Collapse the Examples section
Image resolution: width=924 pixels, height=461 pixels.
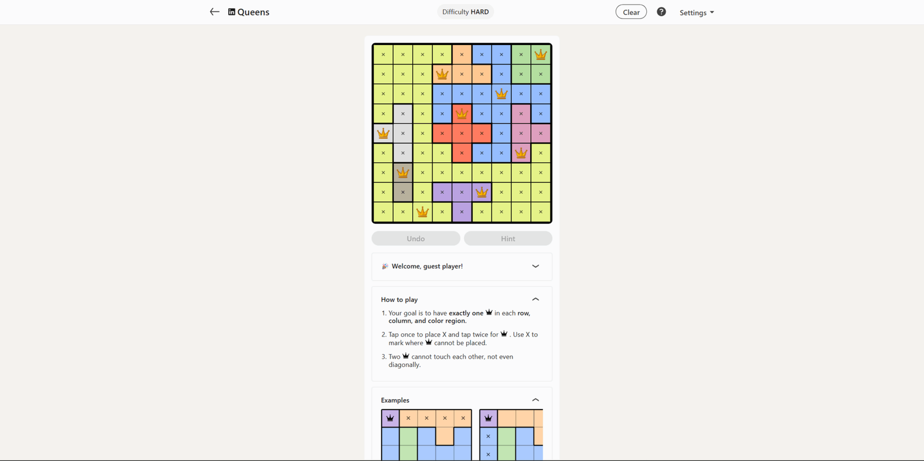tap(535, 400)
